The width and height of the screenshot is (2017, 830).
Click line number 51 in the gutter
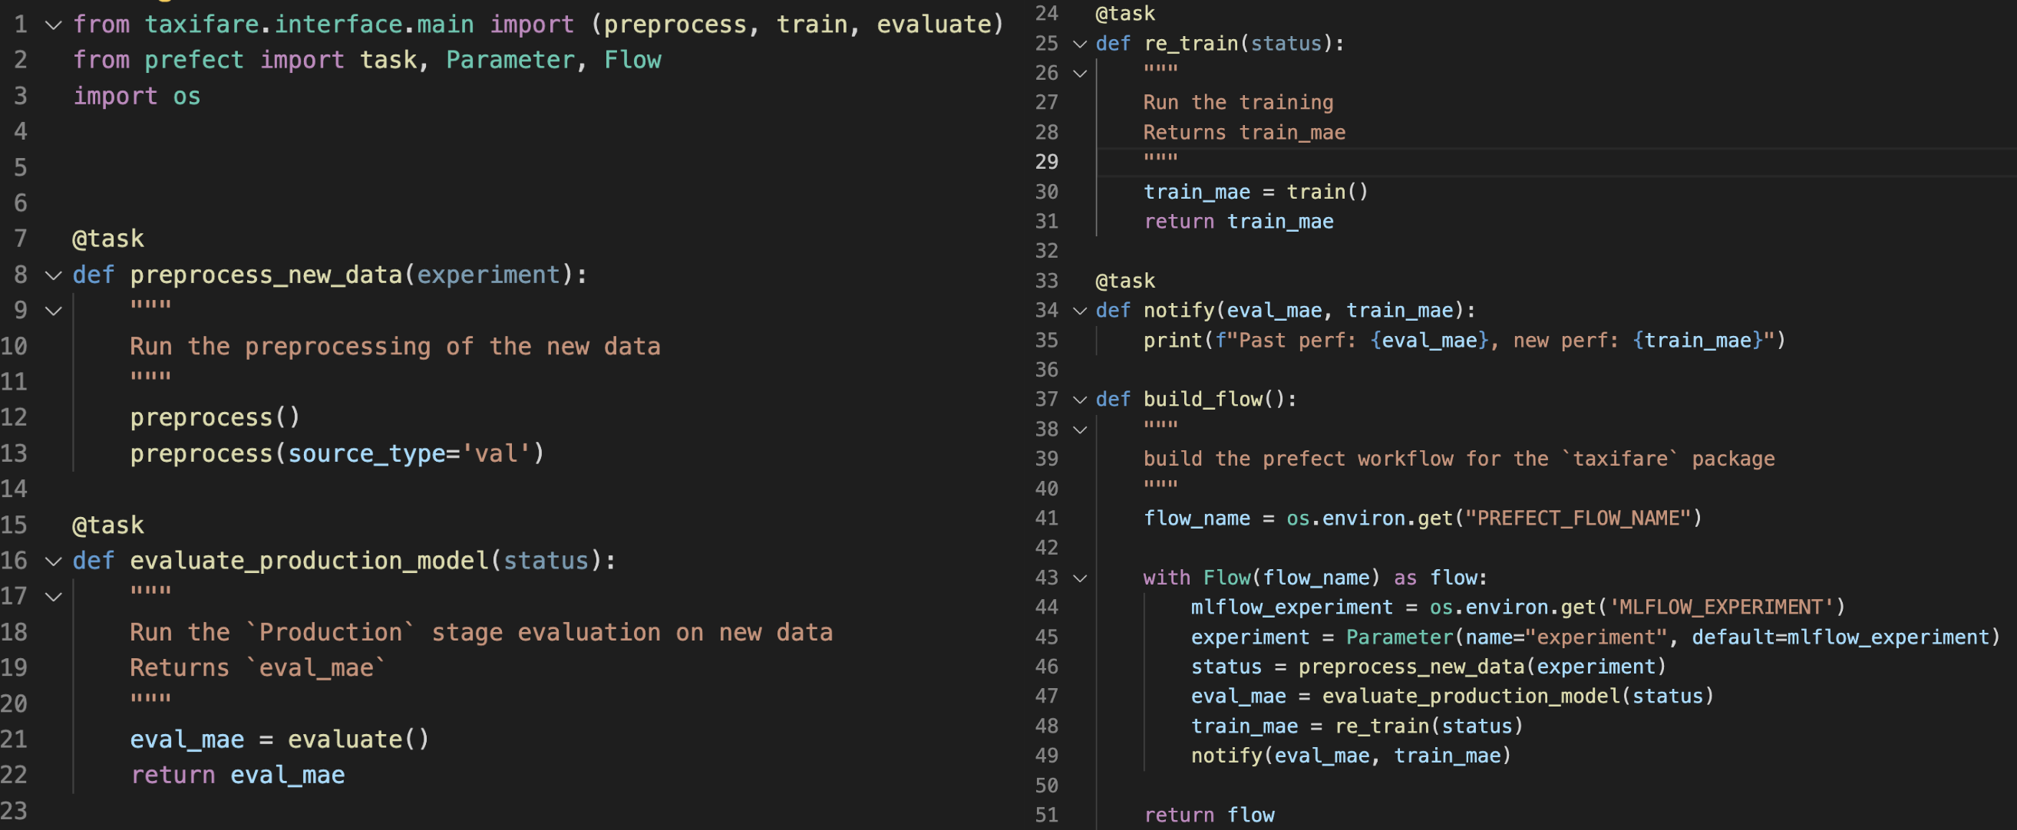coord(1046,815)
